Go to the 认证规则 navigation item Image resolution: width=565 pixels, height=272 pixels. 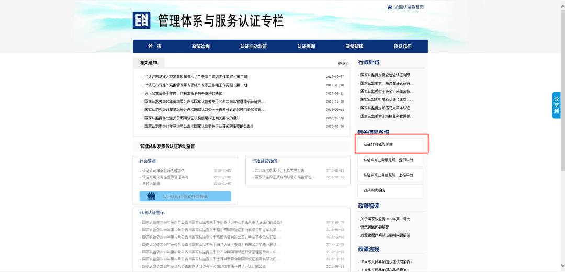coord(306,46)
